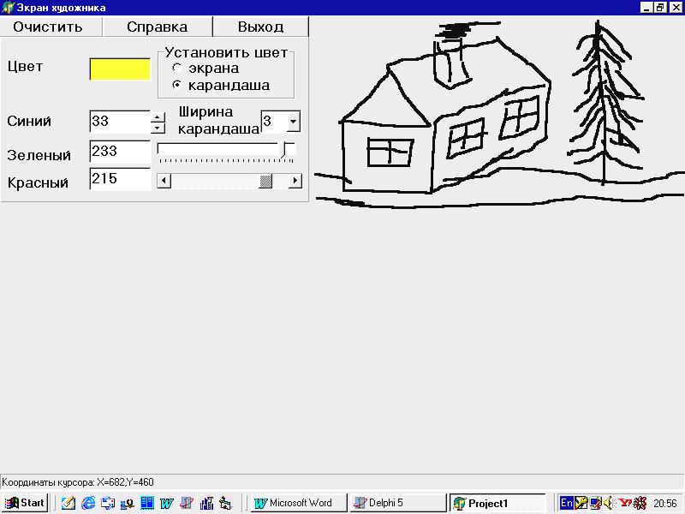Decrease Синий value with the down spinner

[x=158, y=128]
